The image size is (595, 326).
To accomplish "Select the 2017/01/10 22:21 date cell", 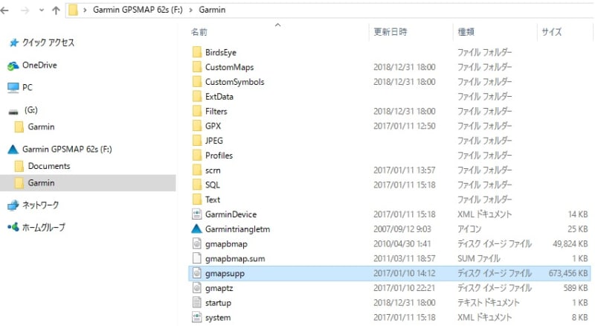I will tap(404, 288).
